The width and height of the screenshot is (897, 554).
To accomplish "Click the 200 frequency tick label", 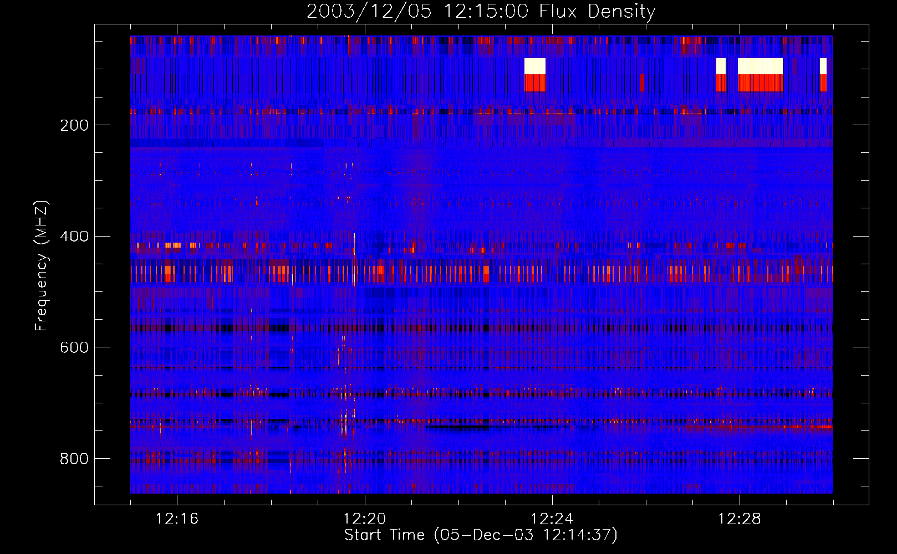I will coord(74,125).
